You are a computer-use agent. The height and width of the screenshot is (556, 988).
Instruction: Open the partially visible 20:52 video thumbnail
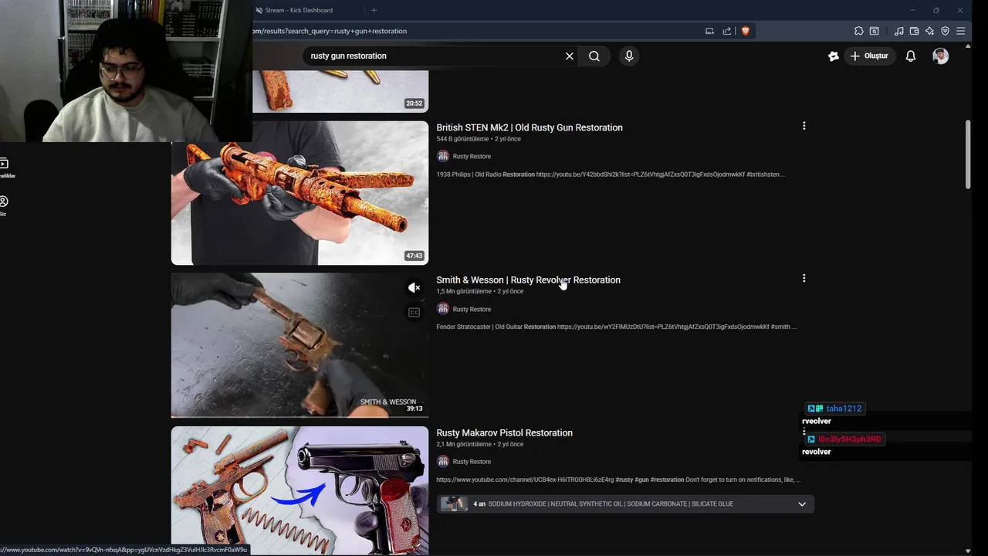[x=340, y=91]
